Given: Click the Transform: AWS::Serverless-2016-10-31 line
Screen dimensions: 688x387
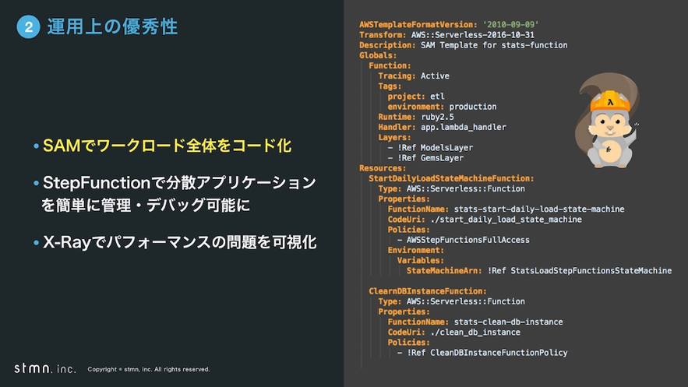Looking at the screenshot, I should click(x=446, y=34).
